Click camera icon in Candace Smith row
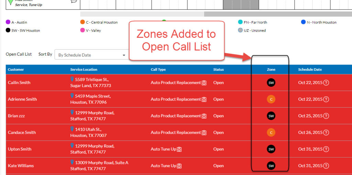Viewport: 352px width, 175px height. 204,133
